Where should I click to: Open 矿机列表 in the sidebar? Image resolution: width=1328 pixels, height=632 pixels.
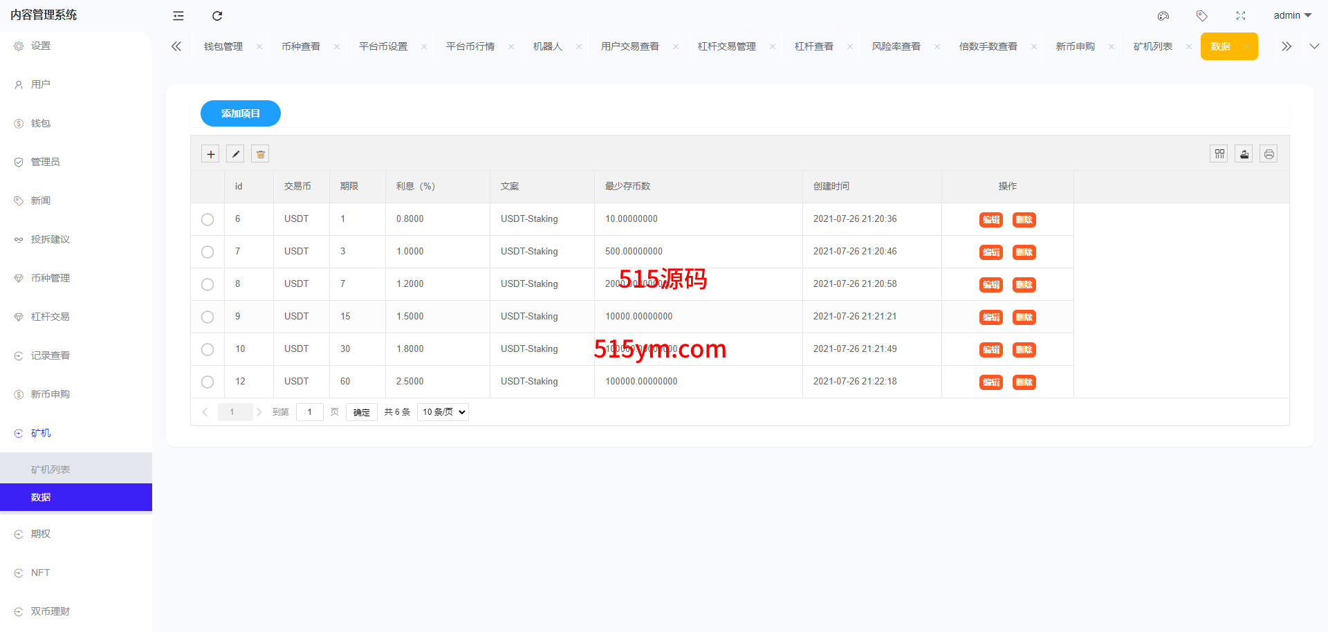coord(50,470)
